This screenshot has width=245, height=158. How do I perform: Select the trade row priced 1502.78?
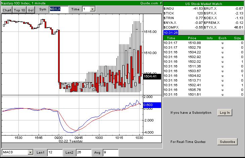click(203, 47)
